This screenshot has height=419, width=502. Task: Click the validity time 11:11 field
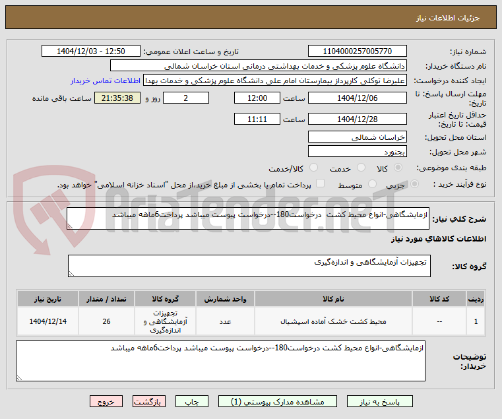pyautogui.click(x=257, y=119)
